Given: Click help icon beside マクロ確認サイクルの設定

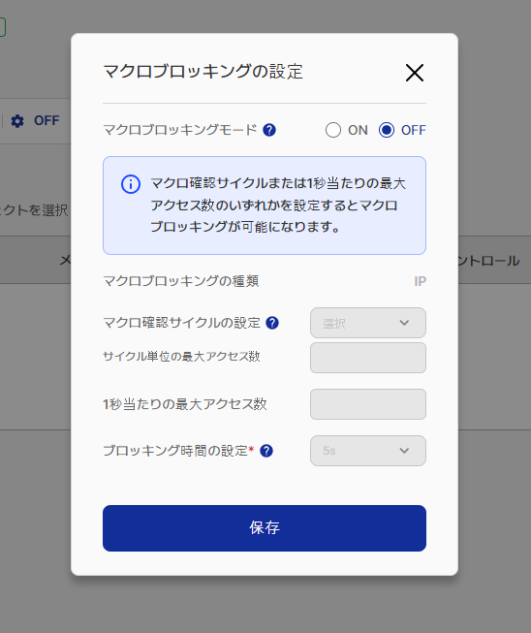Looking at the screenshot, I should [x=272, y=323].
